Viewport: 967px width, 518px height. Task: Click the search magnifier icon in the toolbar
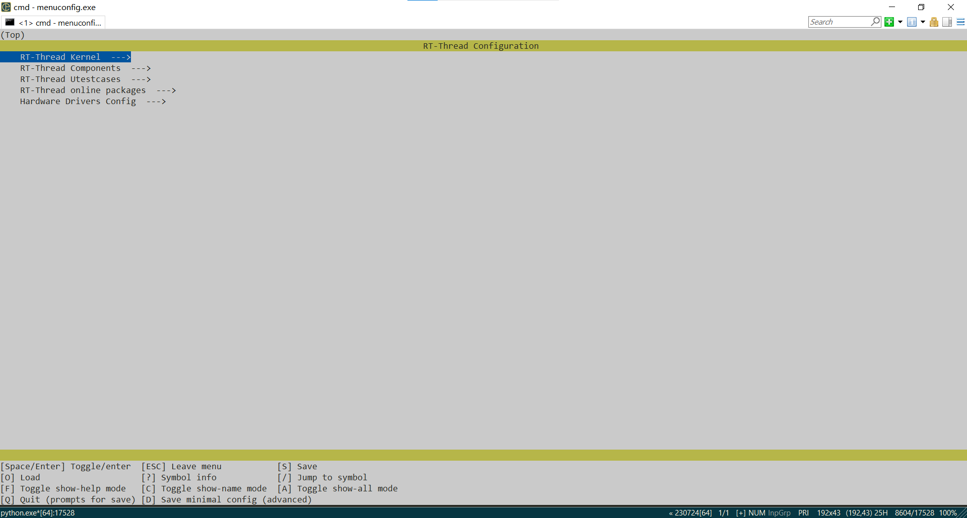[x=876, y=22]
